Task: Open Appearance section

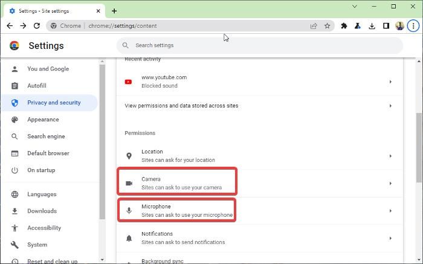Action: [49, 120]
